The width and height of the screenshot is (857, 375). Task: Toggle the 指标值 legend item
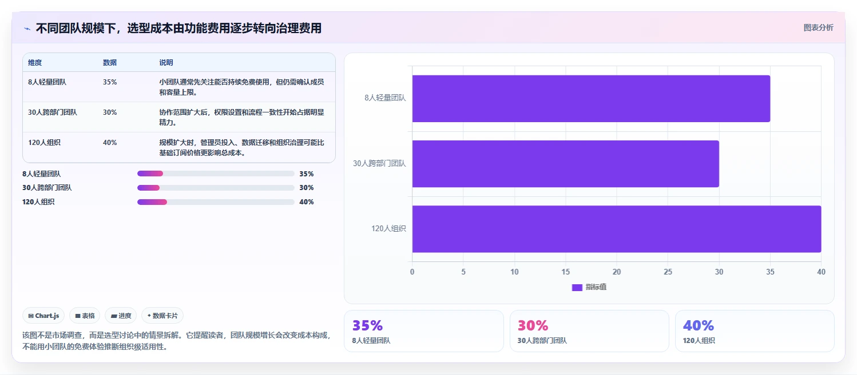(x=589, y=287)
